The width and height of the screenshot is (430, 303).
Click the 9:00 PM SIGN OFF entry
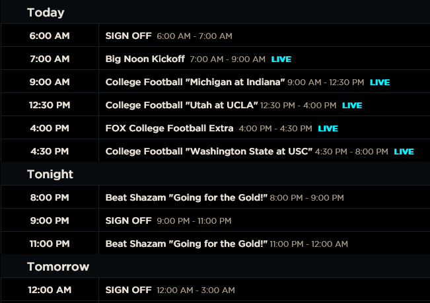pos(129,220)
